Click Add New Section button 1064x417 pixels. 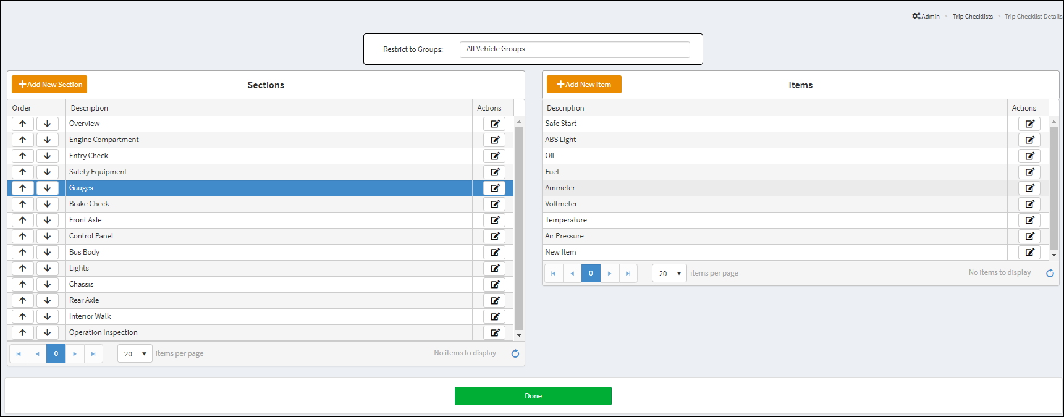[49, 85]
